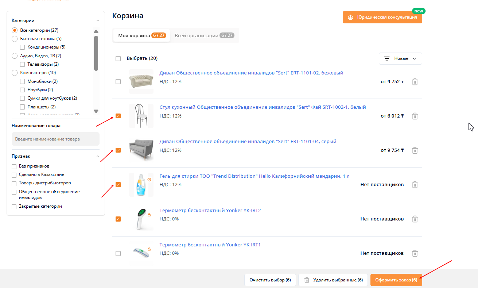The height and width of the screenshot is (288, 478).
Task: Open the grey sofa product image
Action: (141, 150)
